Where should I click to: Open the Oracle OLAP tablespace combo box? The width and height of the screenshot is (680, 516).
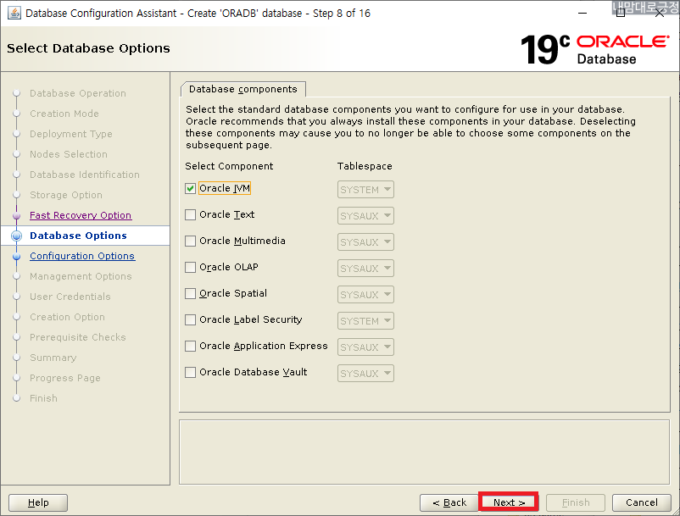365,269
